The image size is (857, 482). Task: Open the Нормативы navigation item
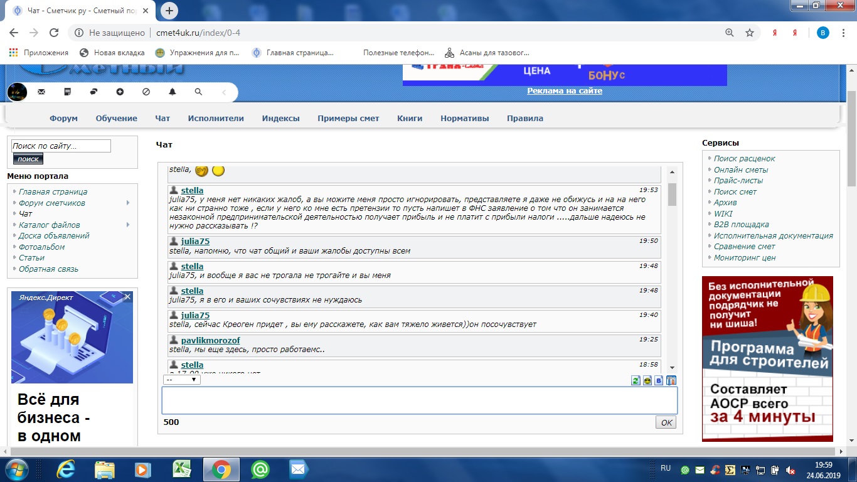click(464, 118)
